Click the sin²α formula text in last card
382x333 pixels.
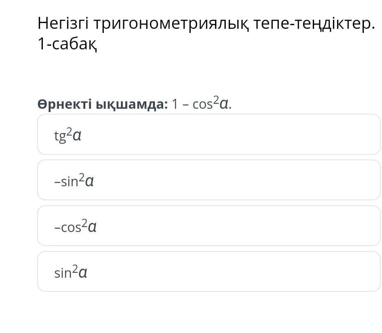pos(70,272)
